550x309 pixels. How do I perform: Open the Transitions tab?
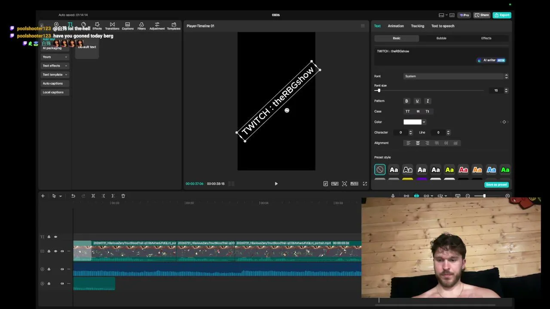[112, 26]
